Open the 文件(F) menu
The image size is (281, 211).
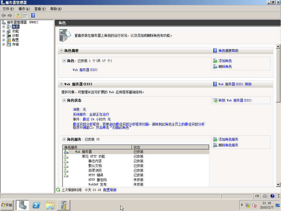click(x=8, y=9)
